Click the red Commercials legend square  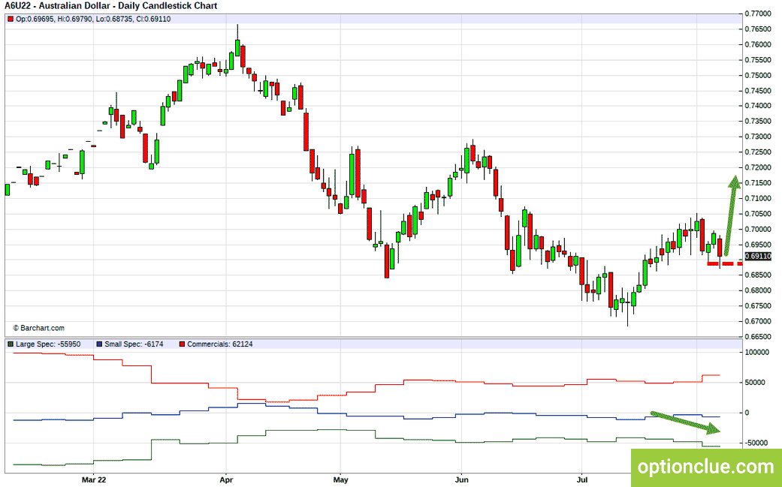coord(182,344)
